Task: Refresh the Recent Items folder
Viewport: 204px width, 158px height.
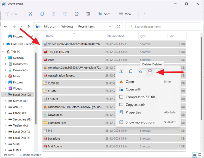Action: 118,27
